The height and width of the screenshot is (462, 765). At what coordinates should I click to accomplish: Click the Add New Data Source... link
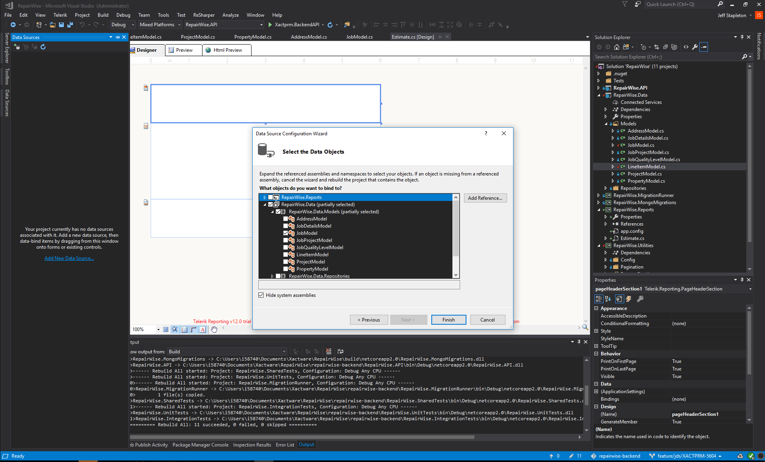[69, 258]
